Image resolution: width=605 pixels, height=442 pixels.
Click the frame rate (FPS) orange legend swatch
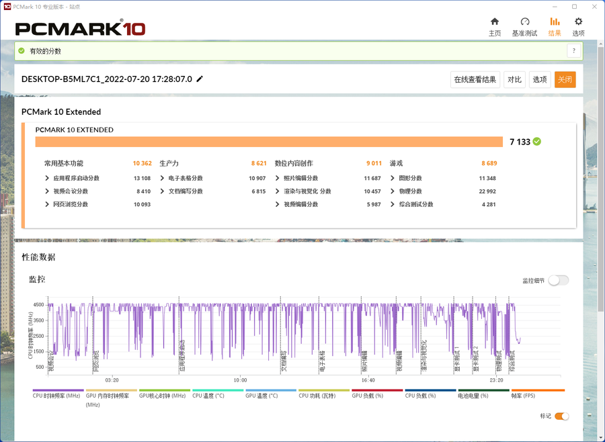[x=538, y=390]
